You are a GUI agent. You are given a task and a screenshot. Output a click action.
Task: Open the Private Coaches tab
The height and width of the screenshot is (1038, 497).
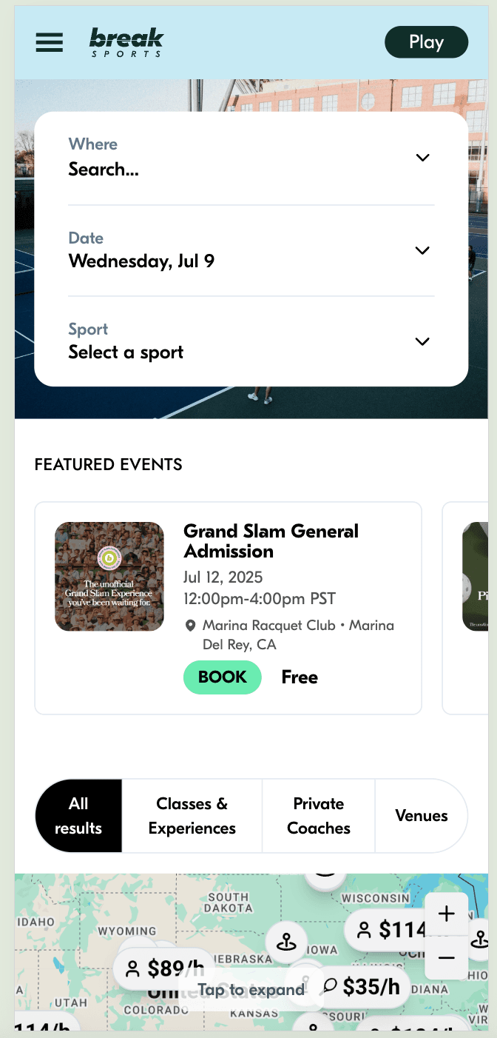[319, 816]
